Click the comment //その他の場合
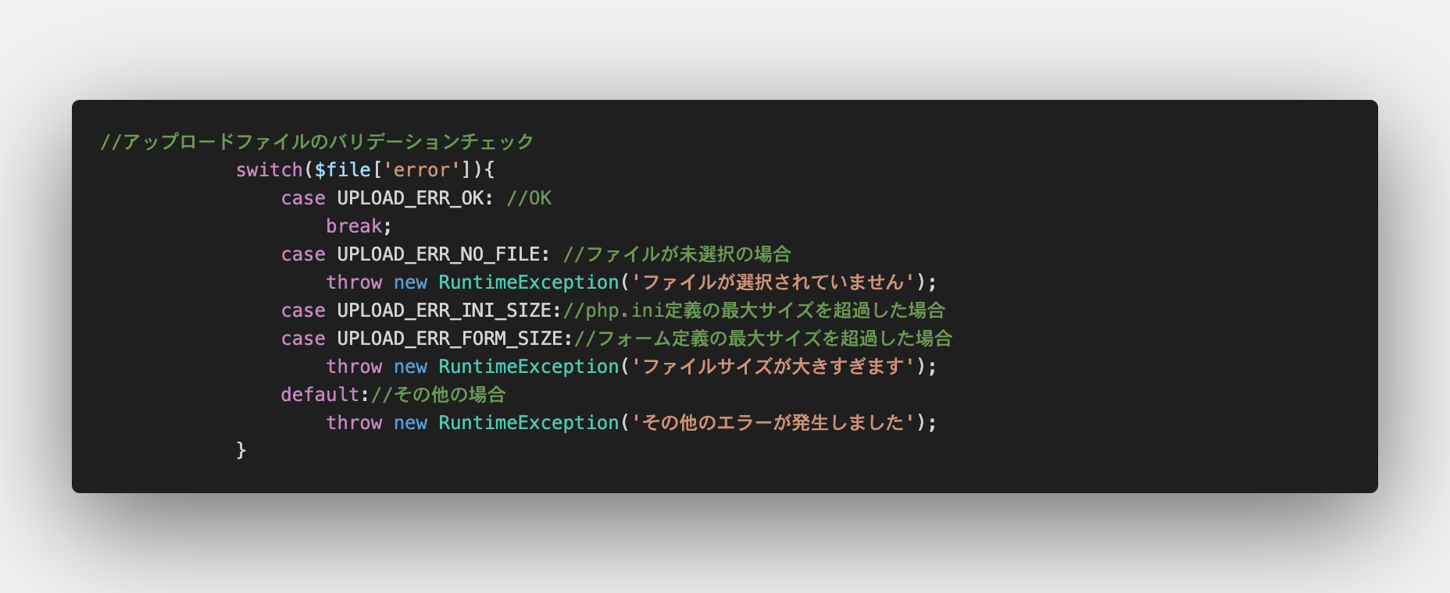Image resolution: width=1450 pixels, height=593 pixels. (438, 395)
